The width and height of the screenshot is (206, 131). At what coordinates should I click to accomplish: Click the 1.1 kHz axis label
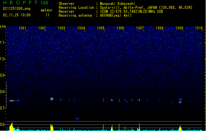[x=3, y=43]
